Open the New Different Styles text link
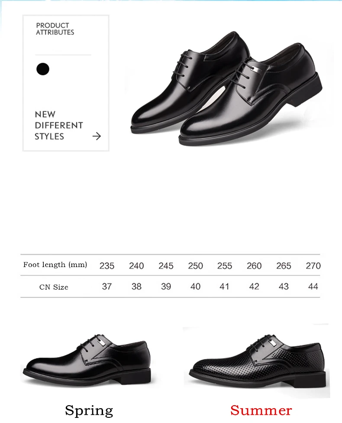This screenshot has width=342, height=423. click(59, 125)
